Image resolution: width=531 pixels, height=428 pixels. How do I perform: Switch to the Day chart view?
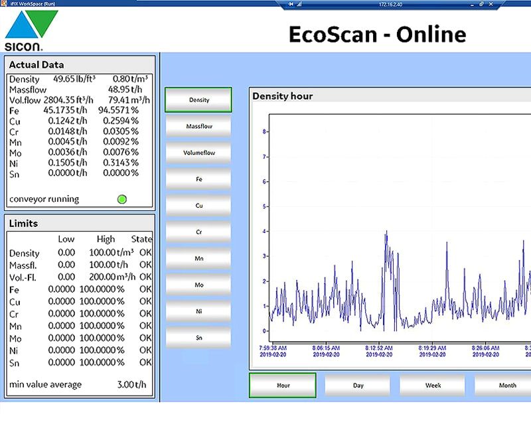pyautogui.click(x=356, y=385)
